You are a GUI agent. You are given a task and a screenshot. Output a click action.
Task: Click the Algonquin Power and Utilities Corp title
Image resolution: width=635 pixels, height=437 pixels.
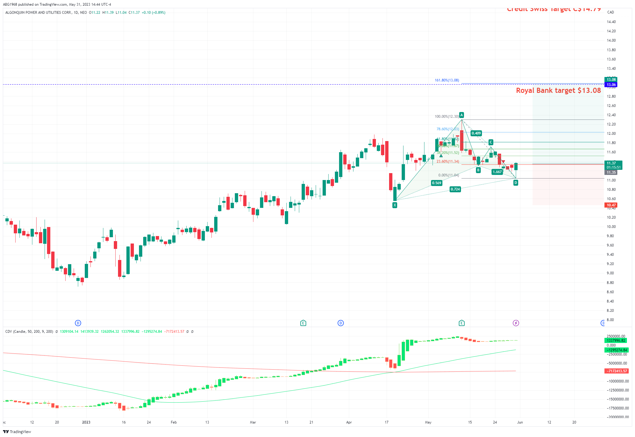38,13
